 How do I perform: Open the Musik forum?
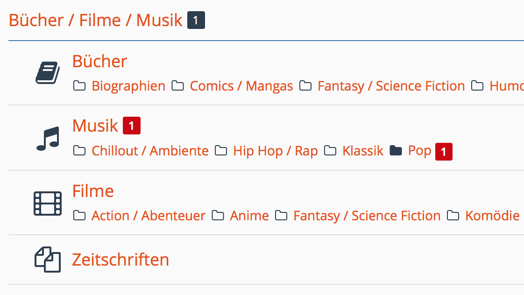(95, 126)
